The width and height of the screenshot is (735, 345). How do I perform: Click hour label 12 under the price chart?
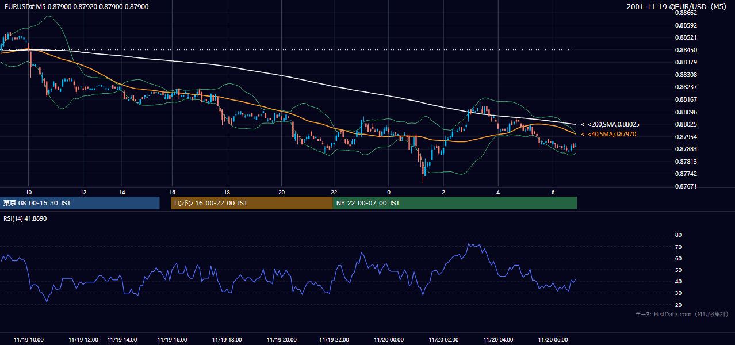coord(83,192)
